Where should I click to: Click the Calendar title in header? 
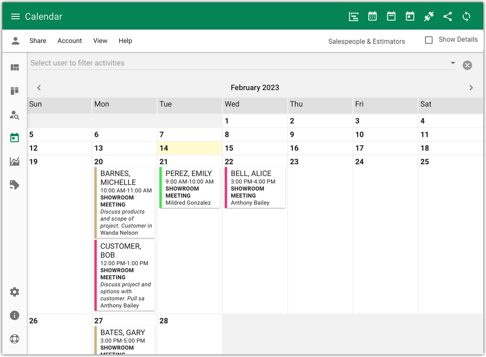(44, 16)
